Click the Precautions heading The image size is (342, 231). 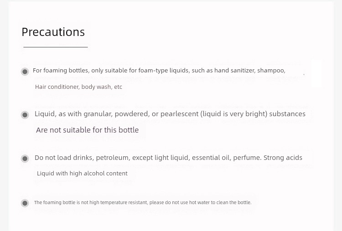[53, 32]
